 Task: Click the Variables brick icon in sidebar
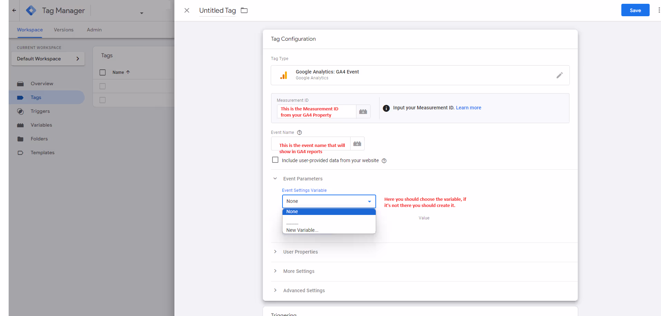click(20, 125)
